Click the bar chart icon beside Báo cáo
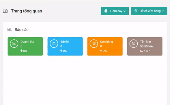Image resolution: width=170 pixels, height=105 pixels. click(10, 30)
